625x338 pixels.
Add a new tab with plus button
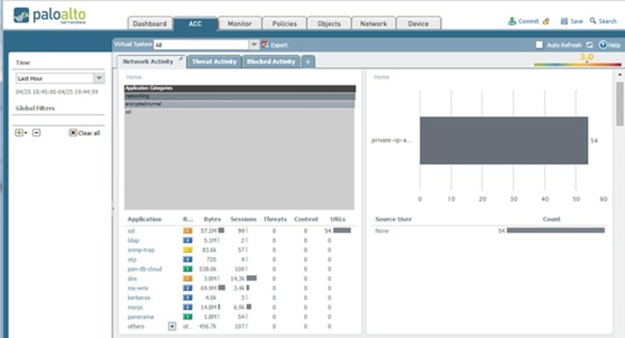307,62
